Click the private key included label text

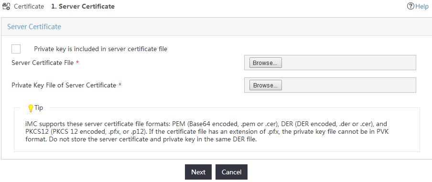click(100, 49)
